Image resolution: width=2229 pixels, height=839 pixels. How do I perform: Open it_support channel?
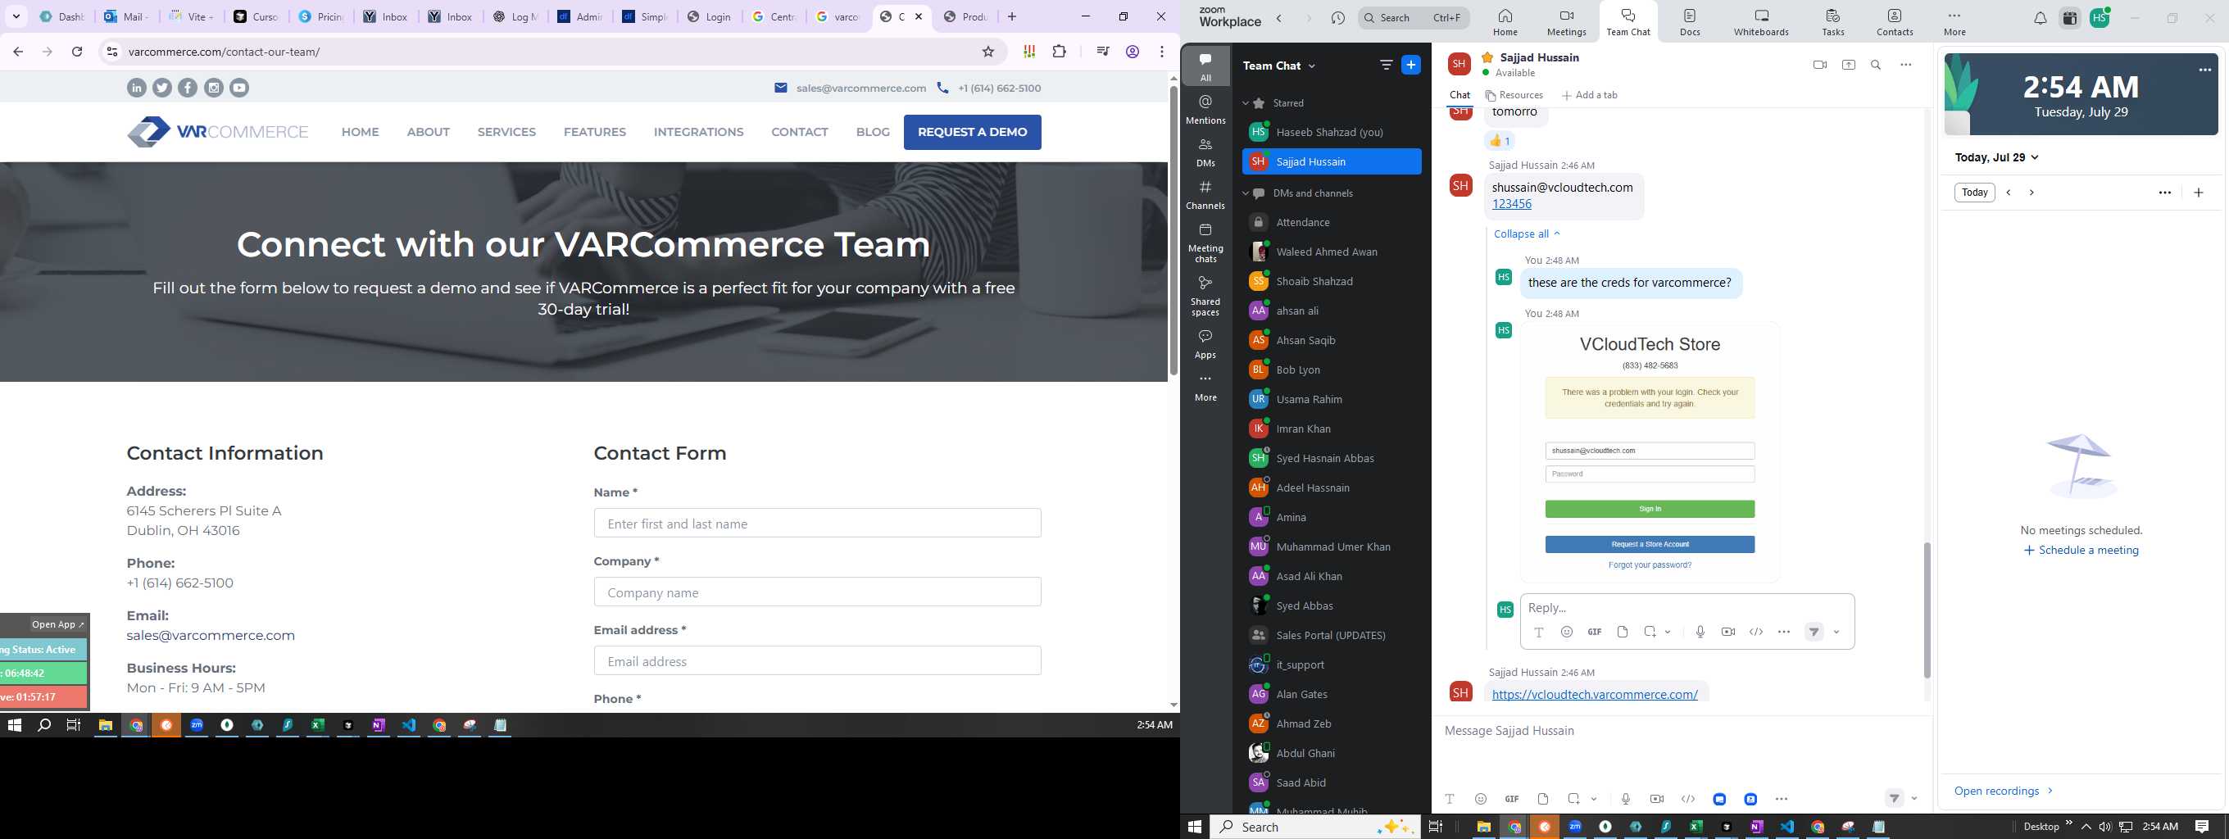click(x=1331, y=664)
